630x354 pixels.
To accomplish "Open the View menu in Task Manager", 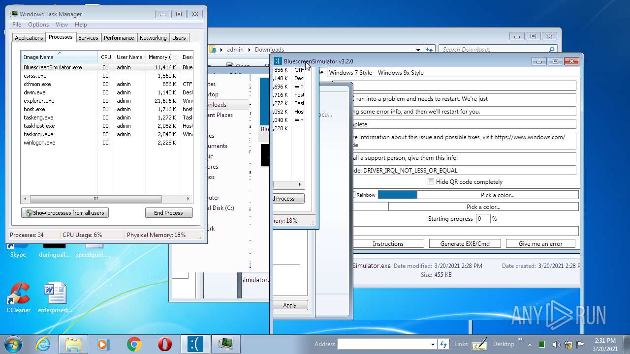I will pos(62,25).
